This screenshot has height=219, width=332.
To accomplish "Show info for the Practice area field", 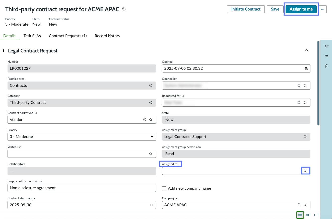I will 151,86.
